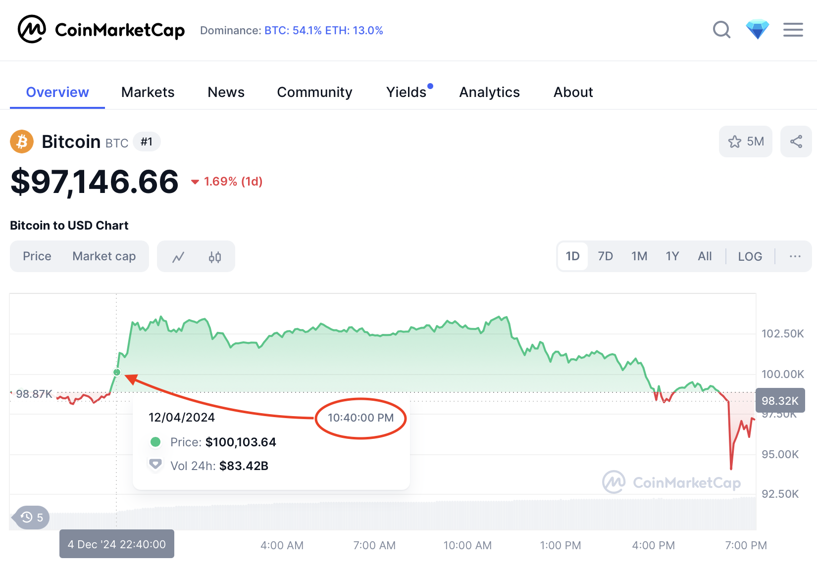Click the CoinMarketCap logo
817x569 pixels.
(x=101, y=30)
